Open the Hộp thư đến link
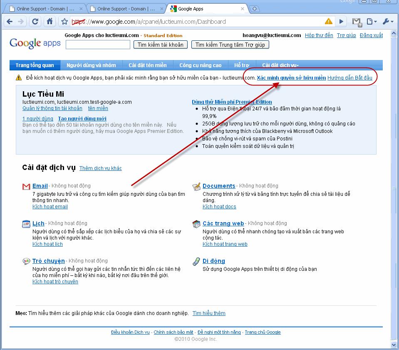The width and height of the screenshot is (399, 350). 319,35
